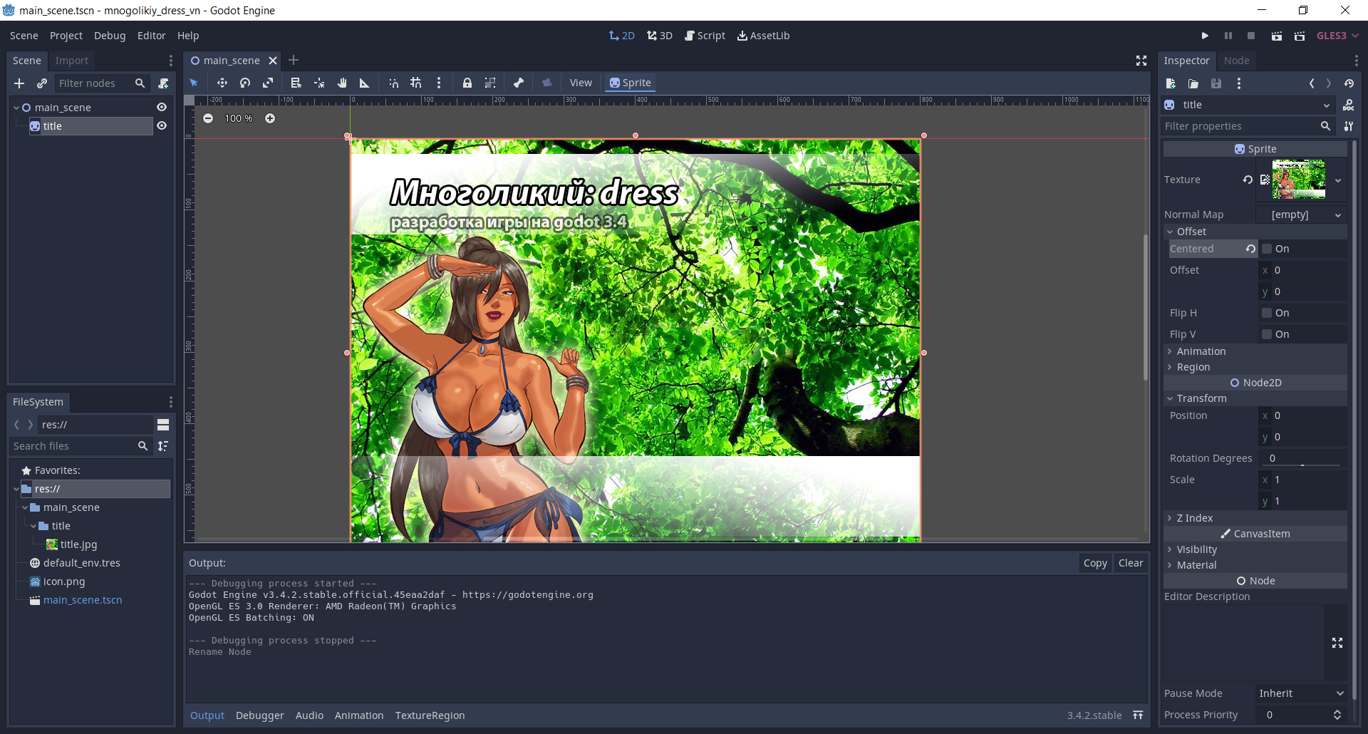This screenshot has width=1368, height=734.
Task: Lock the selected node with the padlock icon
Action: pyautogui.click(x=467, y=83)
